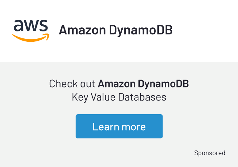Click the "DB" letters ending the header title
Viewport: 238px width, 167px height.
165,30
